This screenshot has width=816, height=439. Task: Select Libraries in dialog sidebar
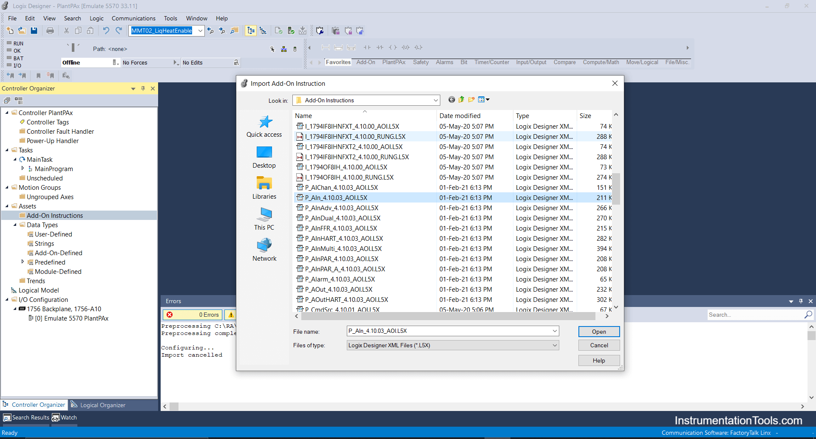pyautogui.click(x=264, y=188)
